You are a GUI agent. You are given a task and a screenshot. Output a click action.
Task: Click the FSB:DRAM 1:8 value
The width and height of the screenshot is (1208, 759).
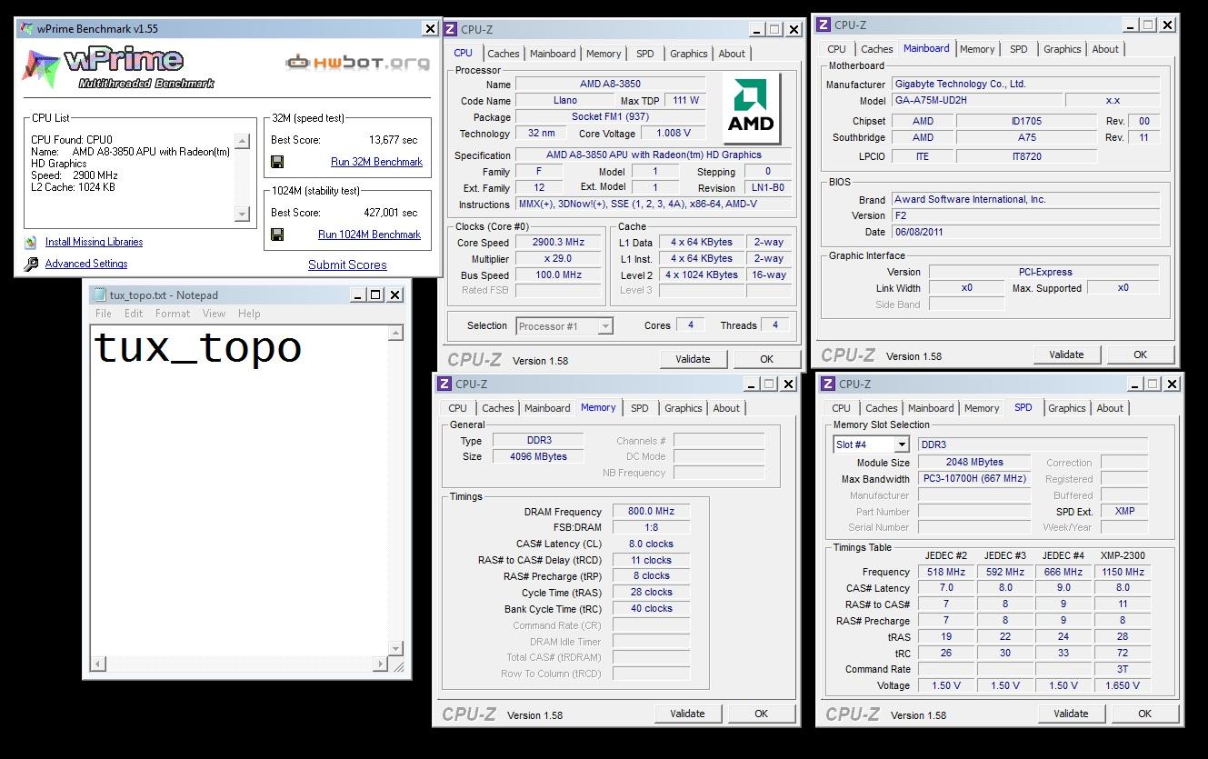point(651,527)
